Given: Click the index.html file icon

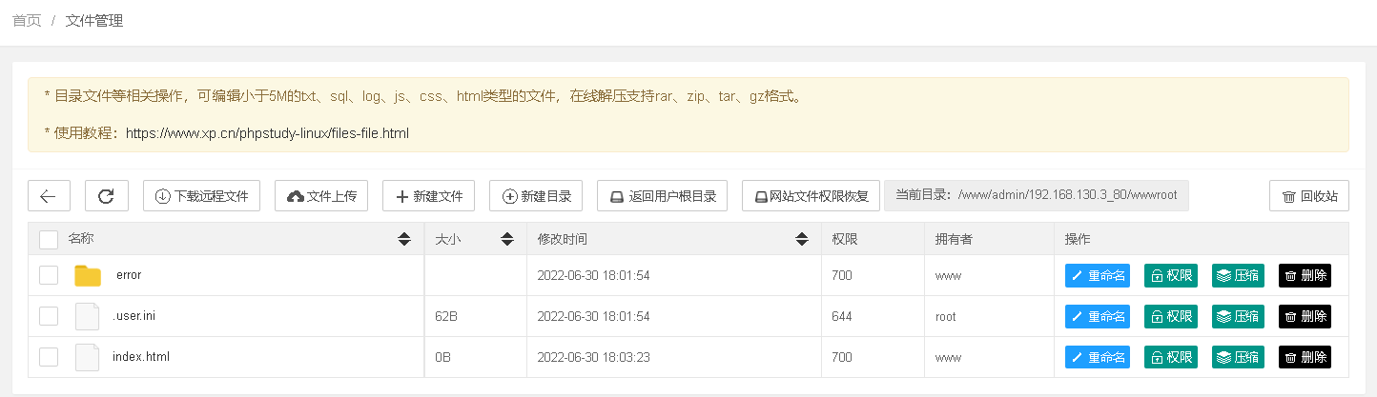Looking at the screenshot, I should click(x=88, y=357).
